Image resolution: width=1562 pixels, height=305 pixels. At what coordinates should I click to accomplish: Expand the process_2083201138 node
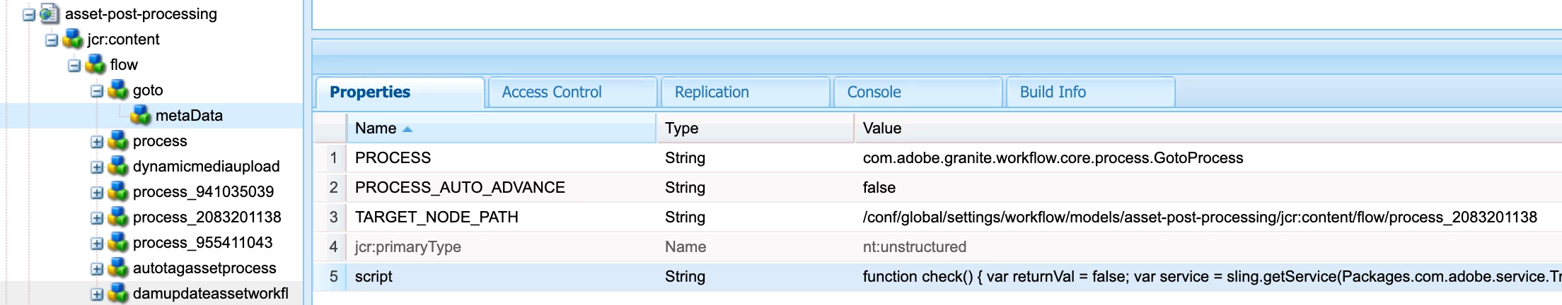pos(97,218)
